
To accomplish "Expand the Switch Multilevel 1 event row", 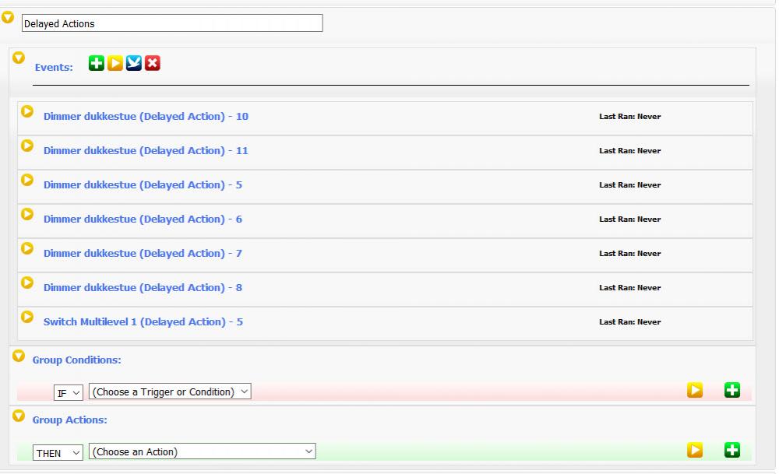I will click(27, 318).
